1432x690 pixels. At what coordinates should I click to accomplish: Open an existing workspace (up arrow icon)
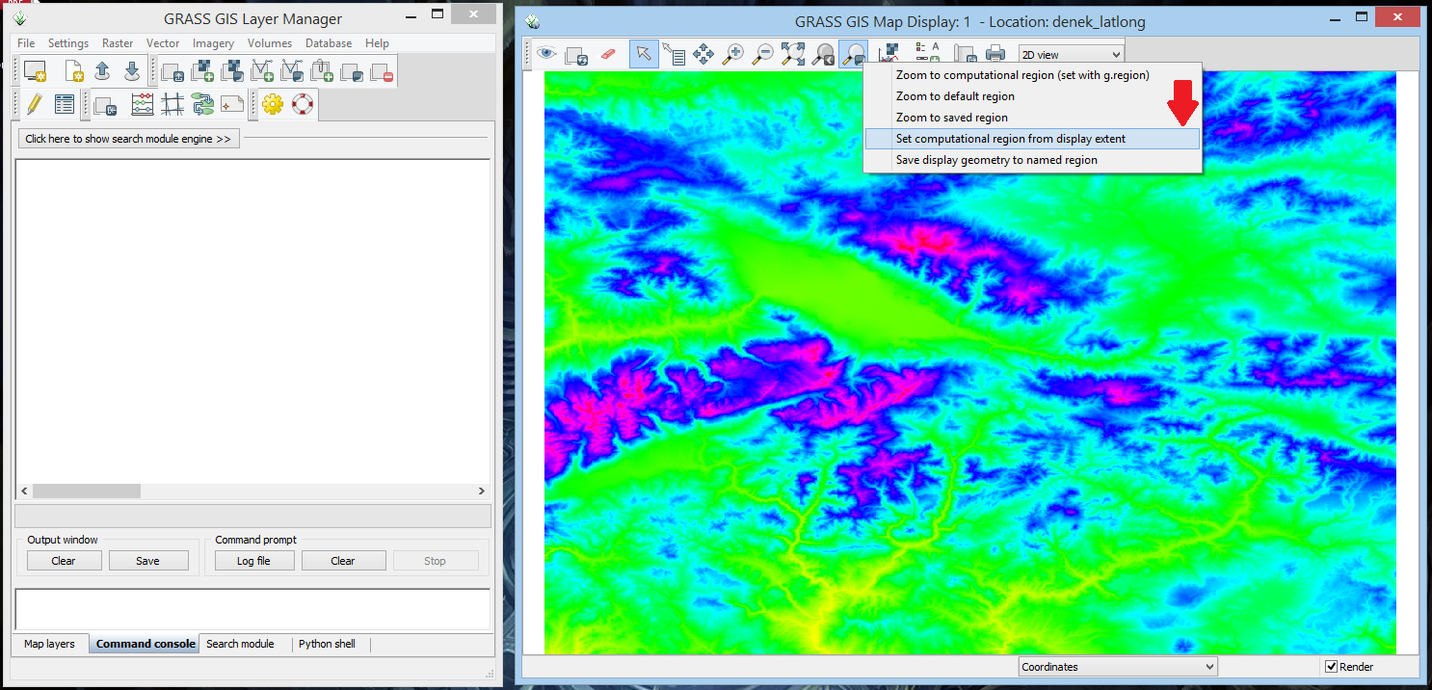pos(102,70)
